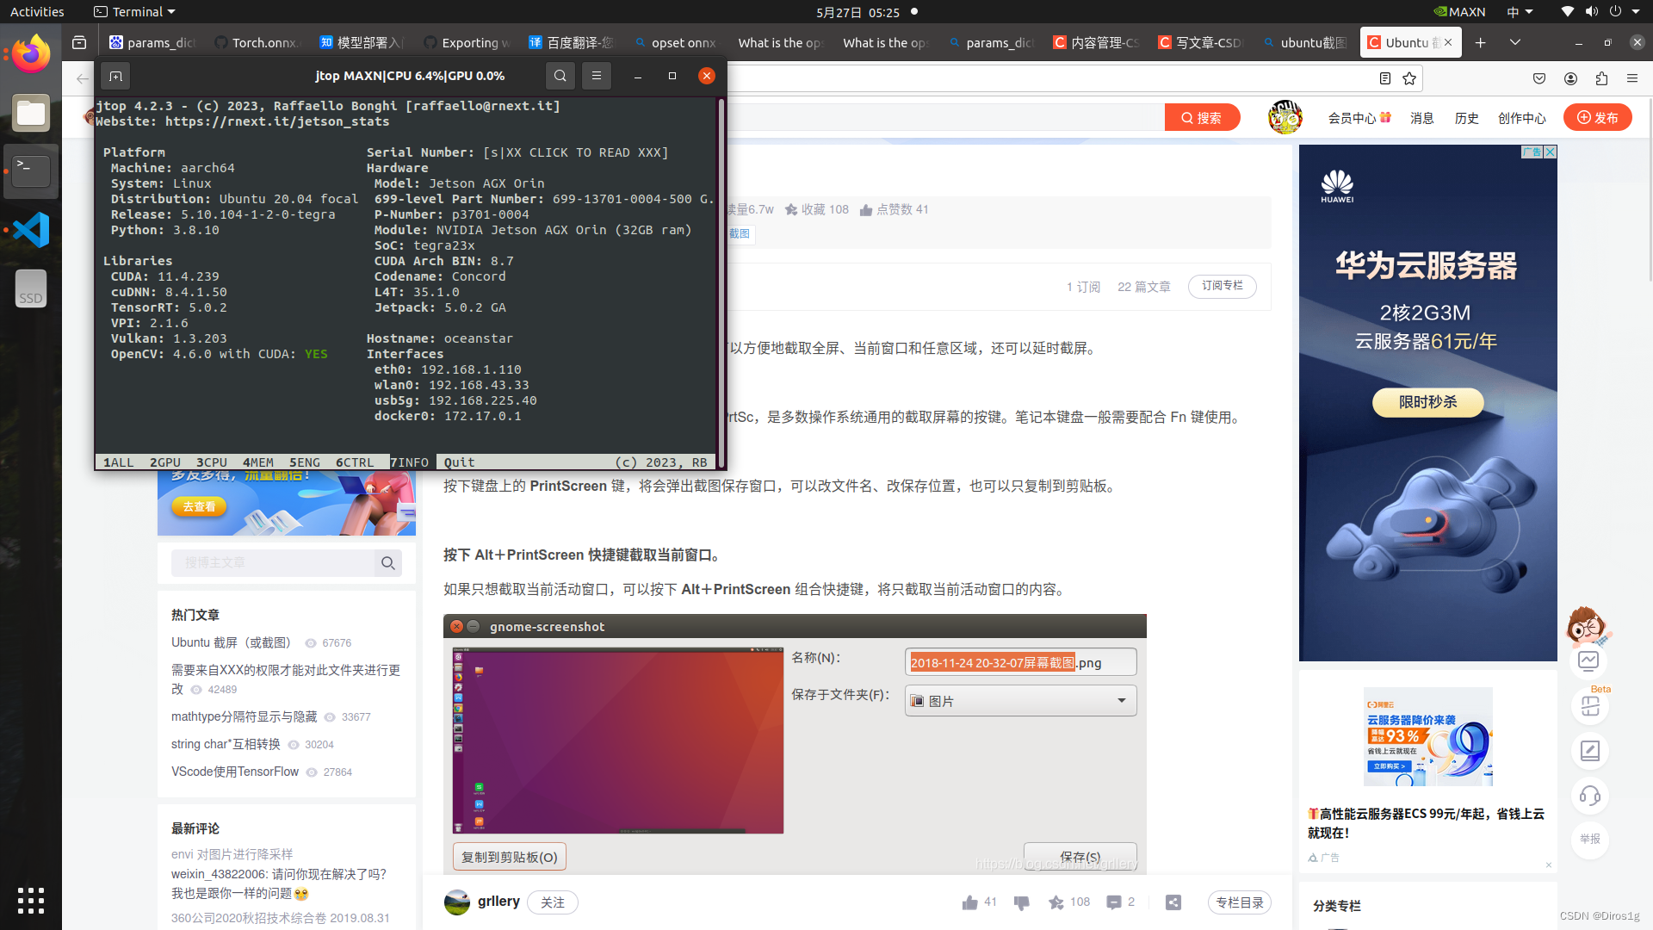Open search in the jtop terminal title bar
Screen dimensions: 1653x930
[560, 76]
